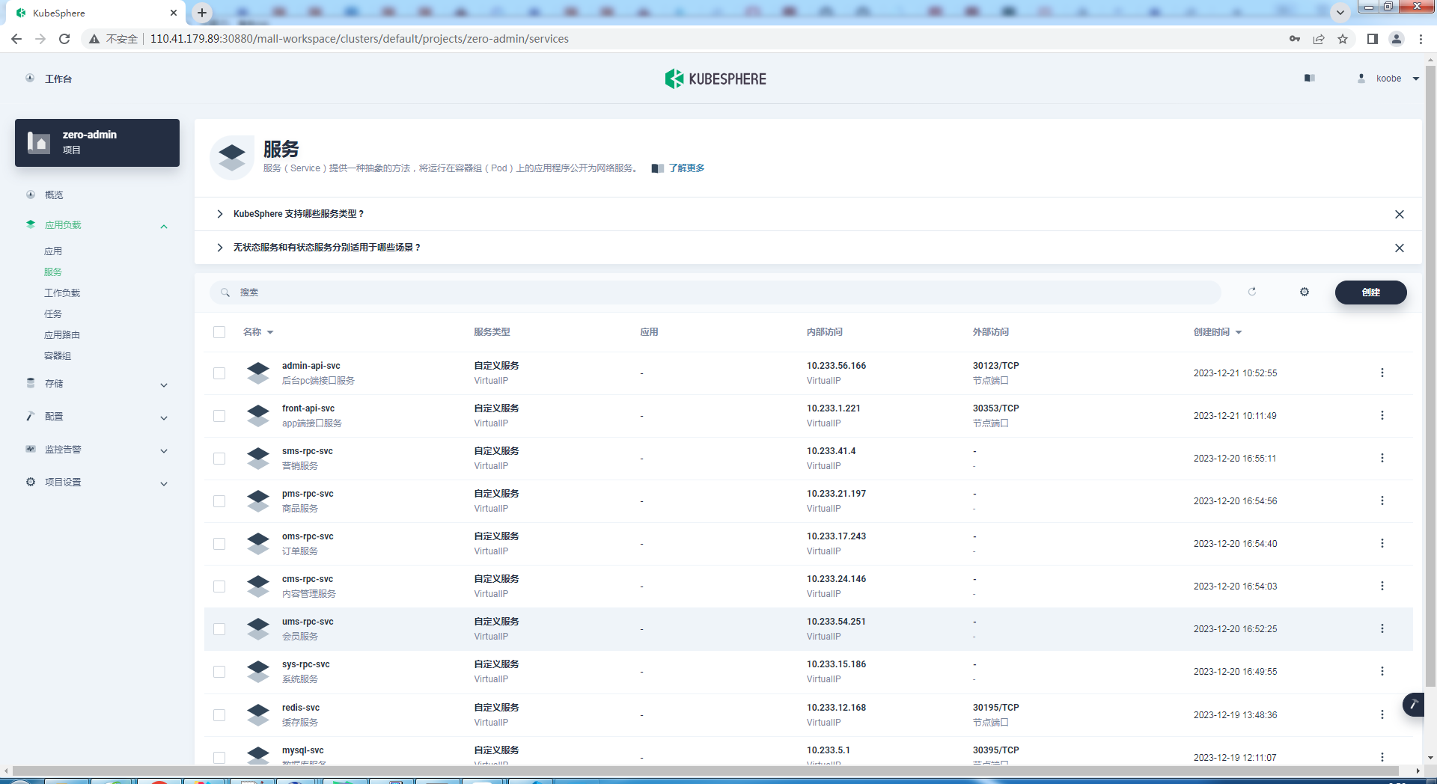Viewport: 1437px width, 784px height.
Task: Click the KubeSphere logo
Action: click(716, 79)
